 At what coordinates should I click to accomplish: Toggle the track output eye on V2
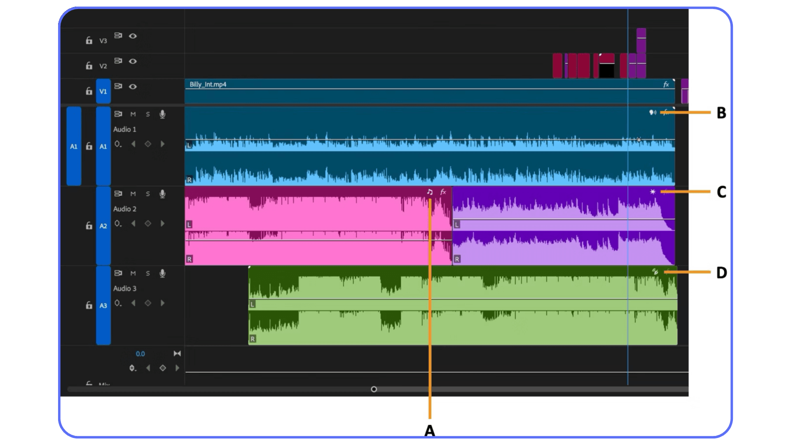pyautogui.click(x=132, y=61)
